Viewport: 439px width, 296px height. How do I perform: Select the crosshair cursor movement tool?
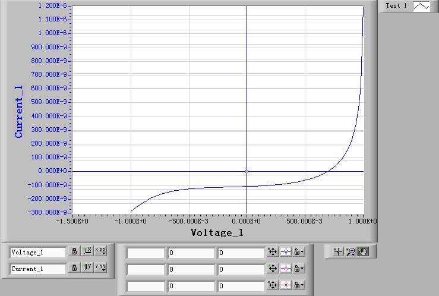point(338,251)
